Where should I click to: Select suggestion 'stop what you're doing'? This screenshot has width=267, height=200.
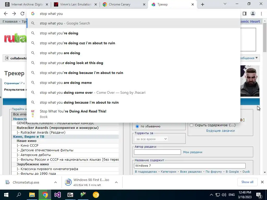click(134, 33)
